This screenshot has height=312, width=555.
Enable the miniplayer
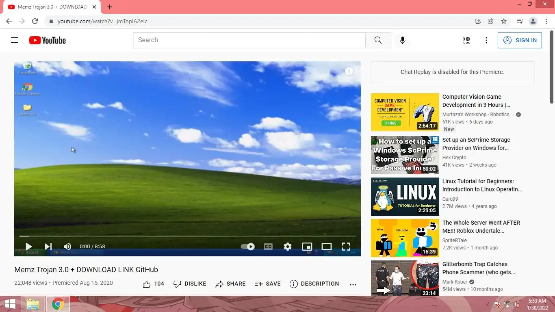click(x=307, y=246)
